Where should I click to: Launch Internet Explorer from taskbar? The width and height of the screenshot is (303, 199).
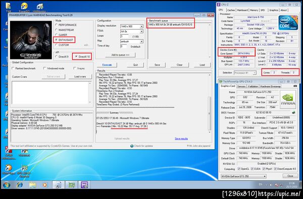point(20,185)
